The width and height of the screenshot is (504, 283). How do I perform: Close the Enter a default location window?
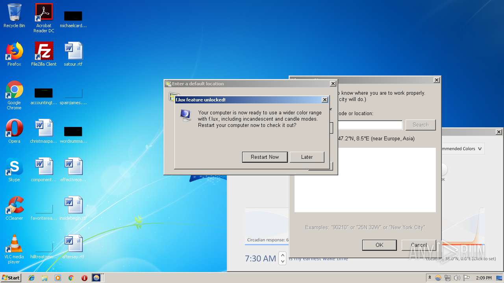[x=333, y=84]
